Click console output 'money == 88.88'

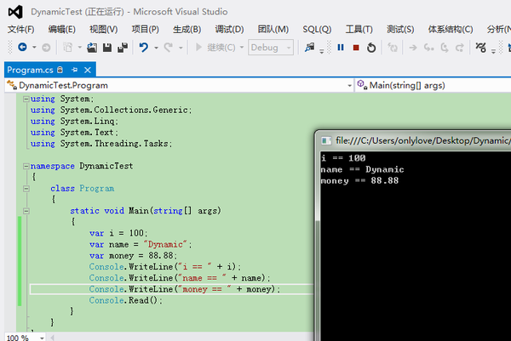(x=359, y=181)
